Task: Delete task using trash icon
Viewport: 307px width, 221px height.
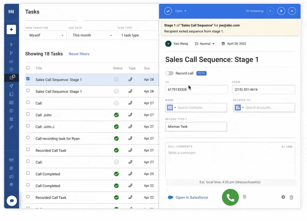Action: pyautogui.click(x=291, y=197)
